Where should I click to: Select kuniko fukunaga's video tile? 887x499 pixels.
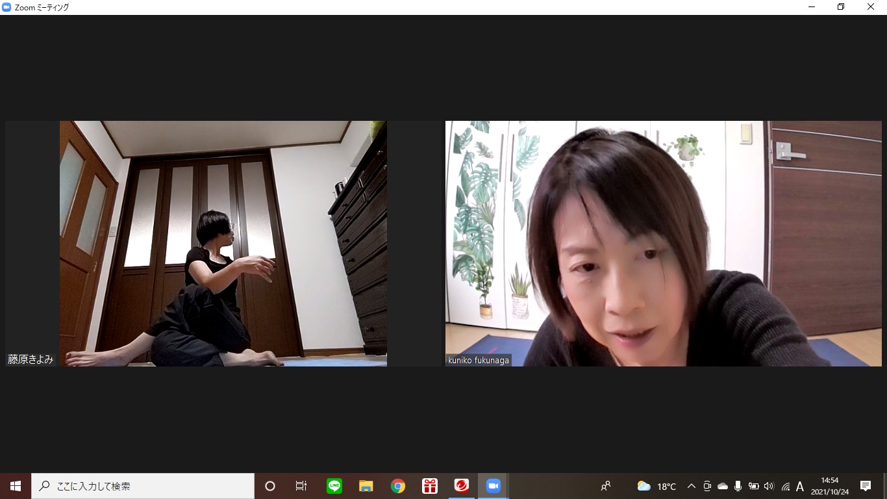pyautogui.click(x=664, y=244)
